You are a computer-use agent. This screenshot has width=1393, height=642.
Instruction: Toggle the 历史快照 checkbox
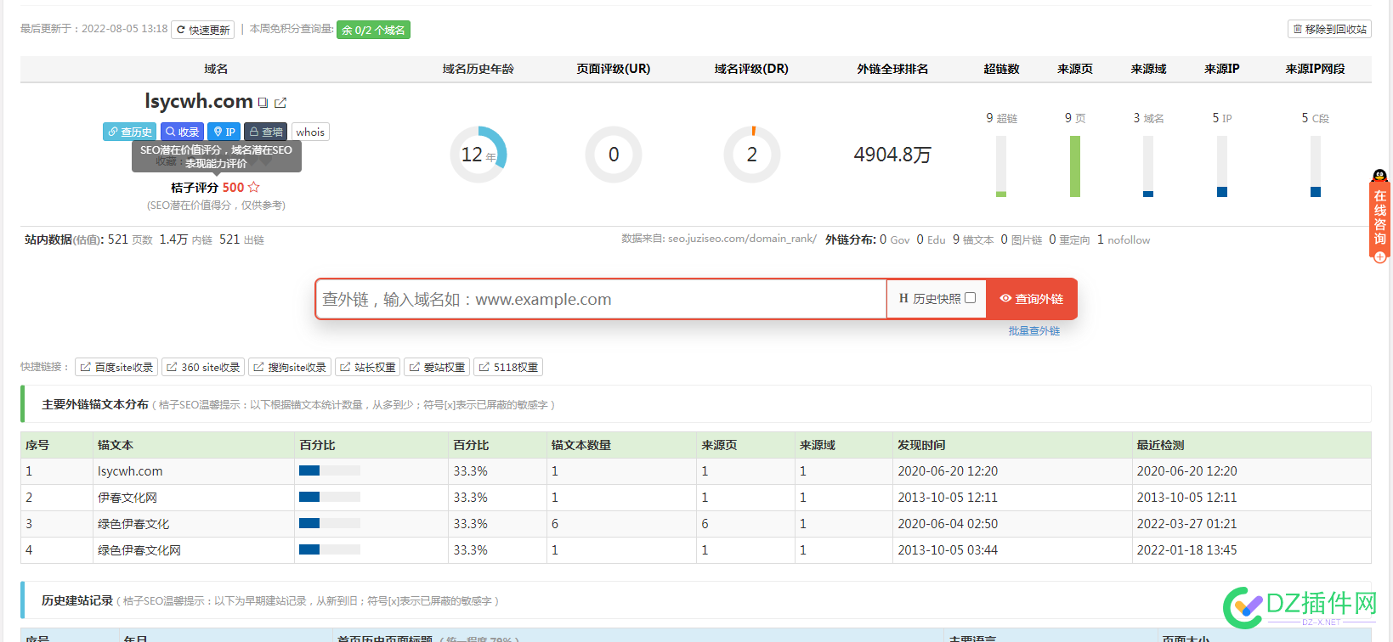(x=970, y=298)
